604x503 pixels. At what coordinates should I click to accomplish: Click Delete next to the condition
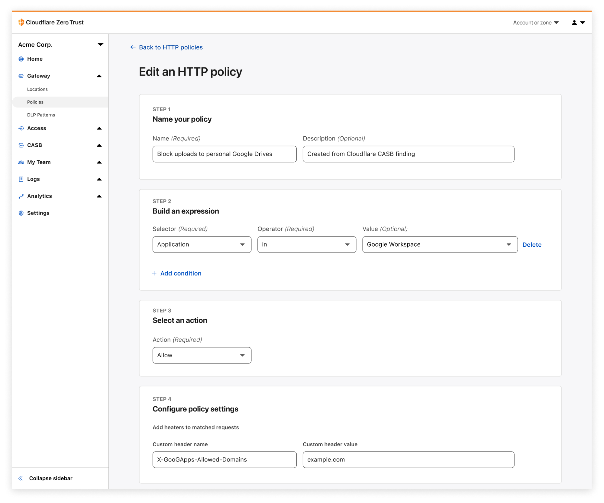[x=532, y=245]
